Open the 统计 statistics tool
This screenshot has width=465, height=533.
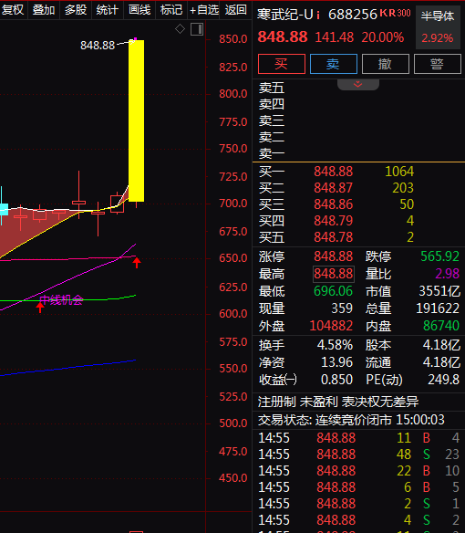tap(108, 9)
